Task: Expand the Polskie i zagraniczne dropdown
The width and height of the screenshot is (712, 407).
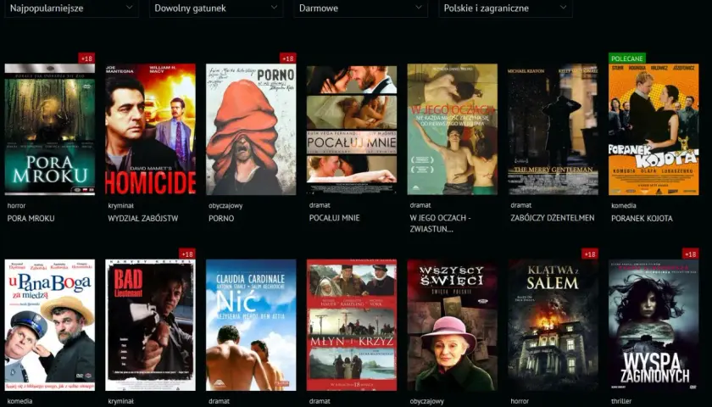Action: point(505,8)
